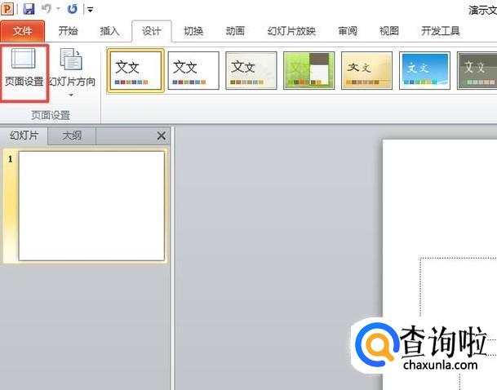Click the Undo arrow icon
The width and height of the screenshot is (497, 390).
pos(47,9)
